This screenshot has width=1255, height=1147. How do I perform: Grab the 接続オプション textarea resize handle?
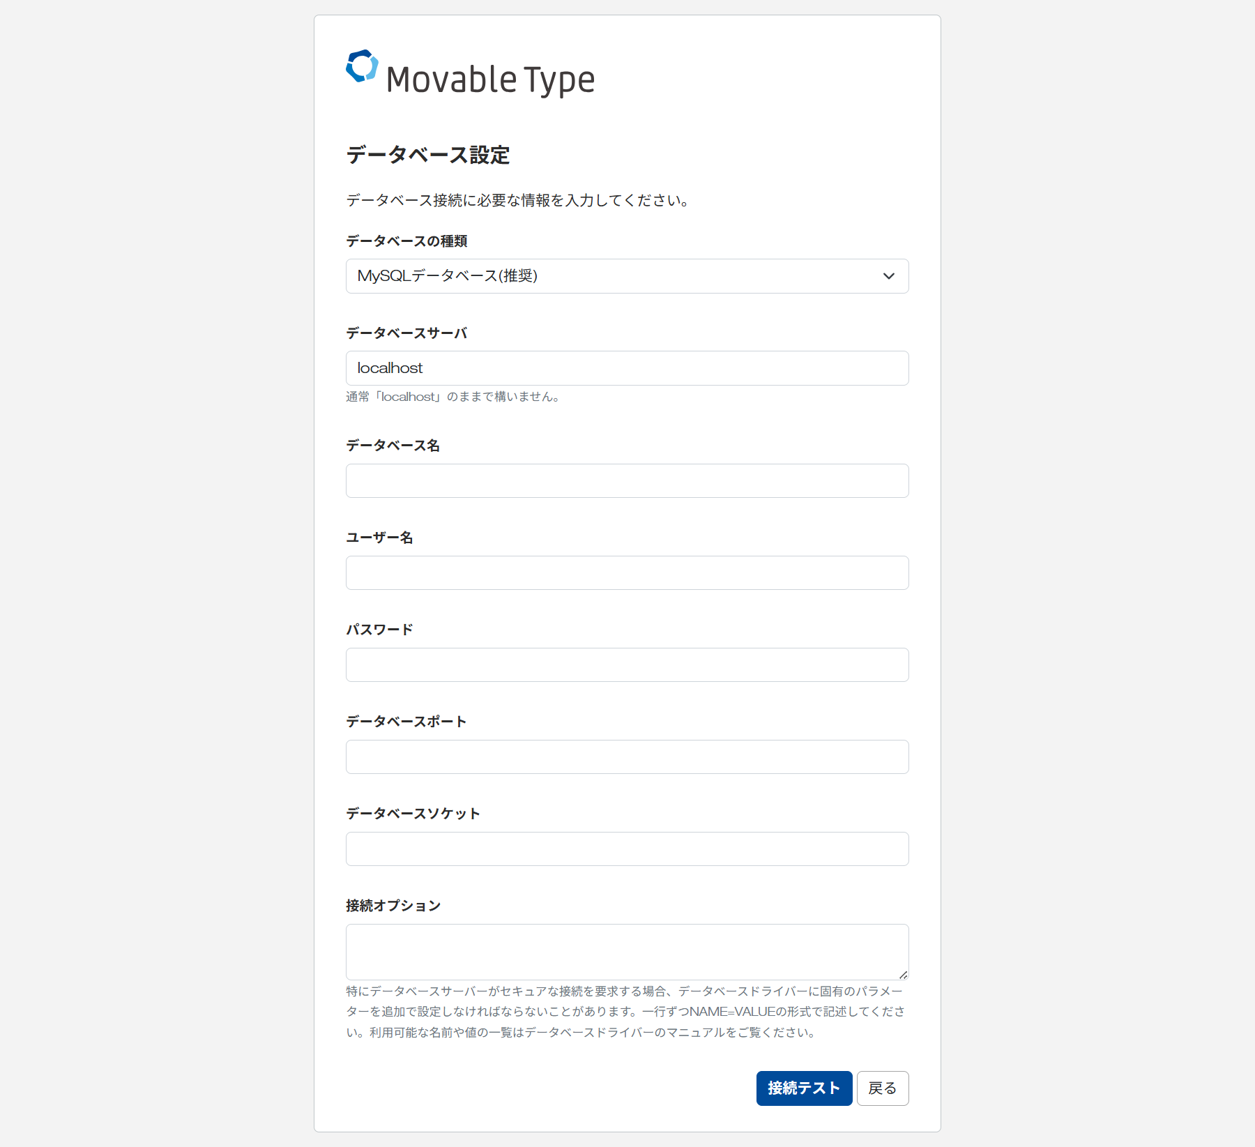tap(903, 975)
